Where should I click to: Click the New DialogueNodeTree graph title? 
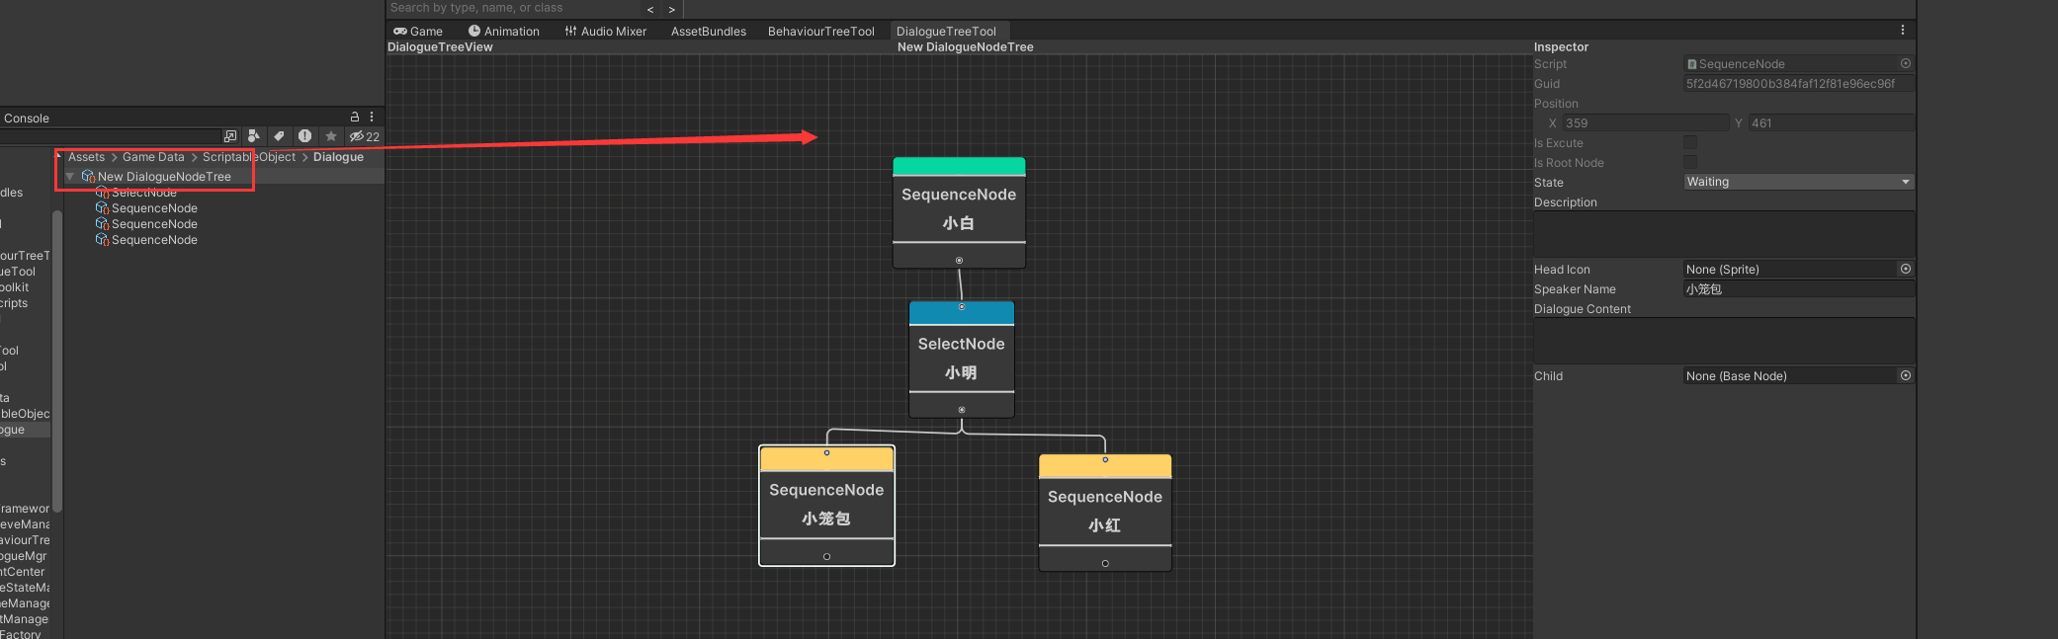(x=966, y=46)
